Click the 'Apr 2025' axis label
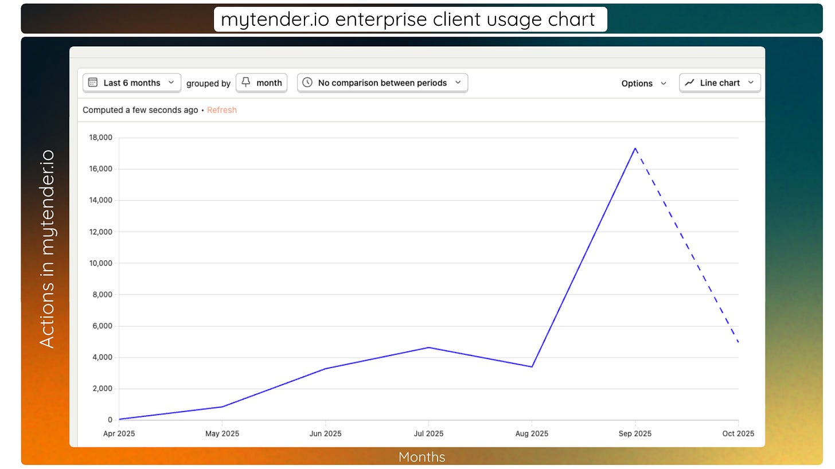This screenshot has width=835, height=469. pos(119,433)
